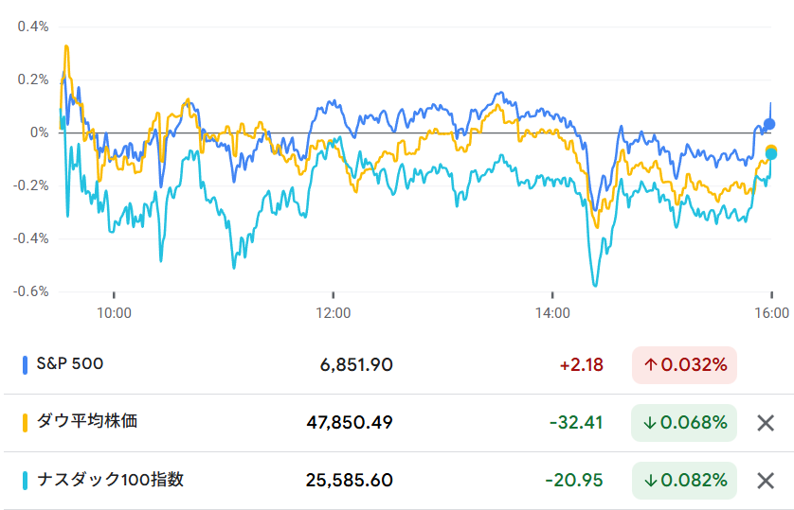
Task: Click the ダウ平均株価 yellow color marker
Action: tap(25, 422)
